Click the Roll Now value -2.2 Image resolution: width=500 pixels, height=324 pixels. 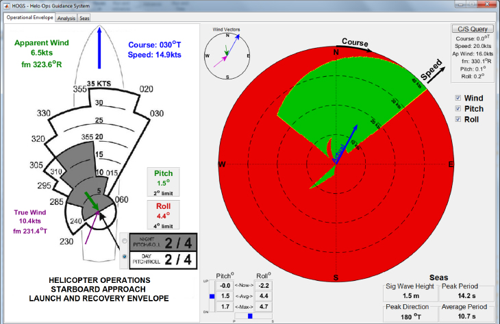click(264, 286)
